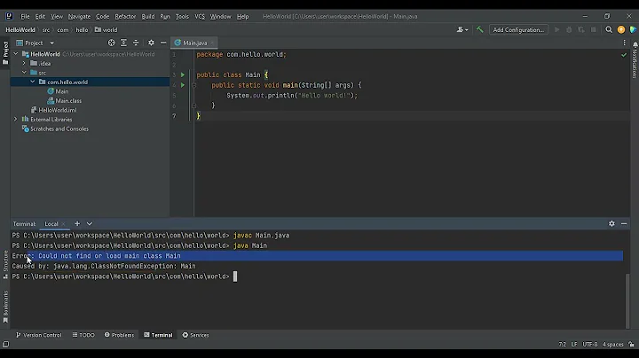Add a new terminal session
Viewport: 639px width, 358px height.
(x=77, y=223)
